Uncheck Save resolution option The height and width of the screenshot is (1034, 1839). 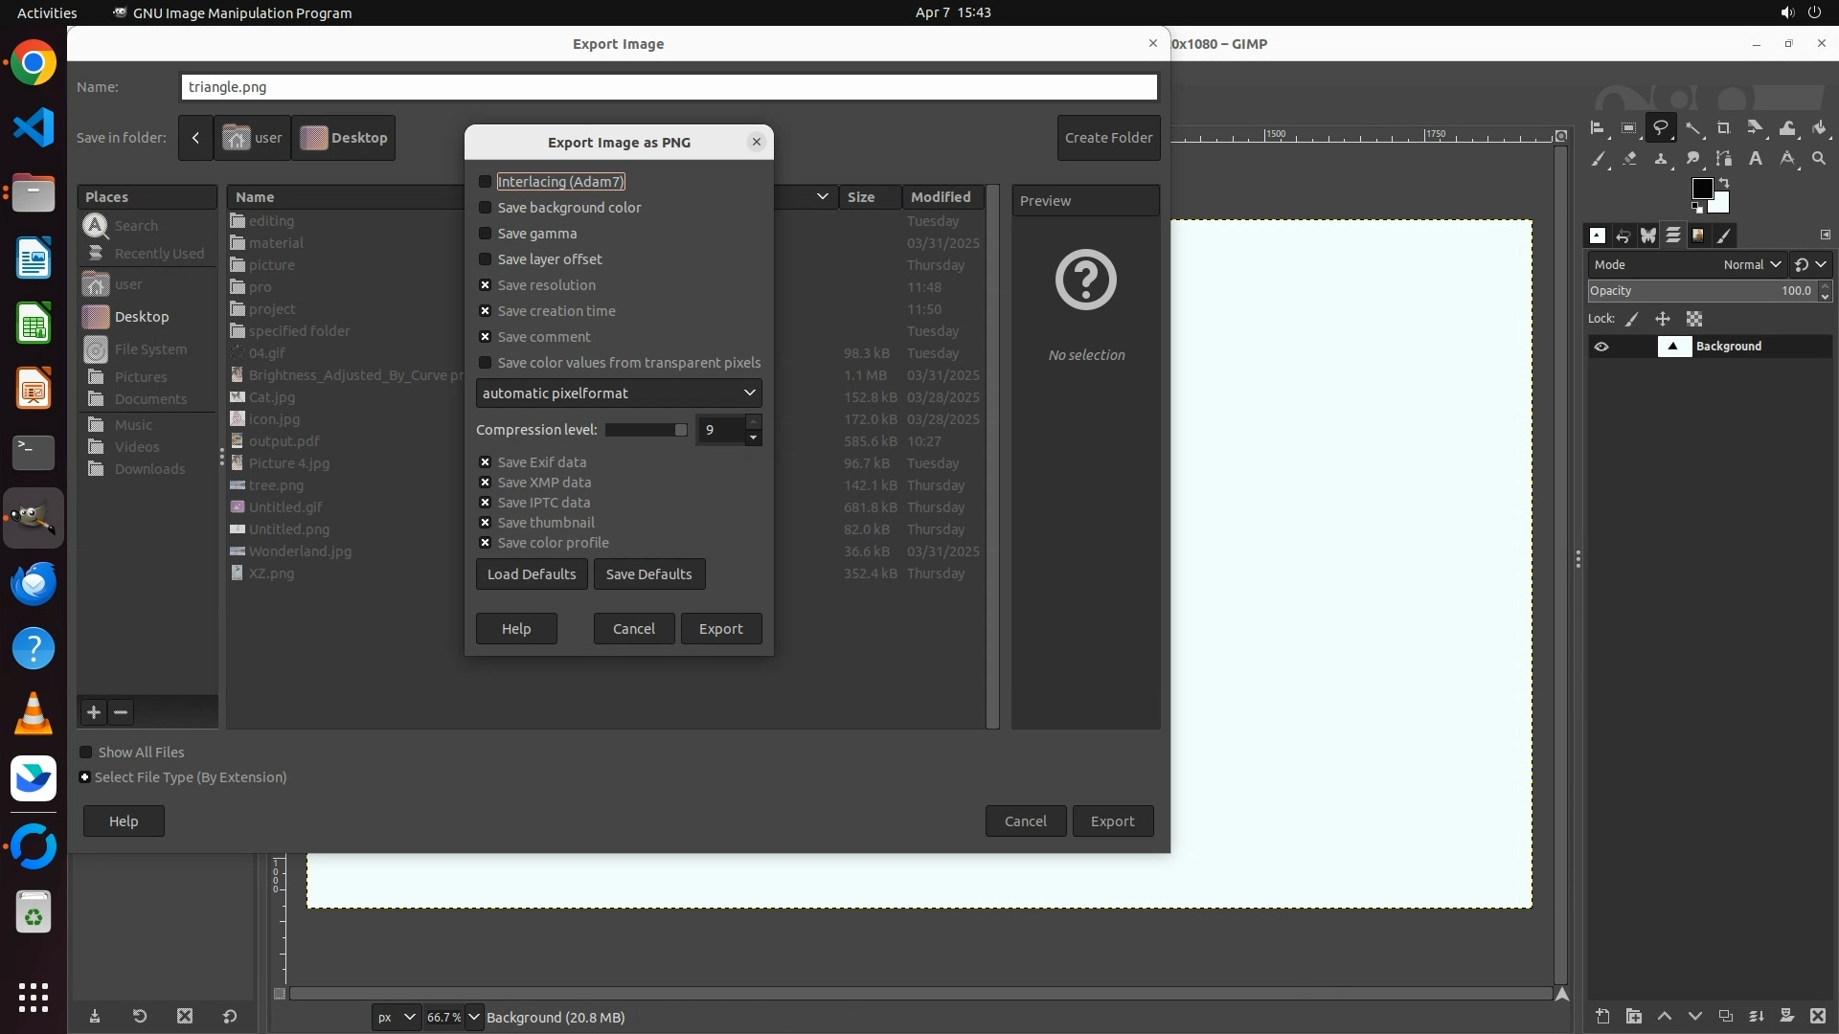click(x=485, y=285)
